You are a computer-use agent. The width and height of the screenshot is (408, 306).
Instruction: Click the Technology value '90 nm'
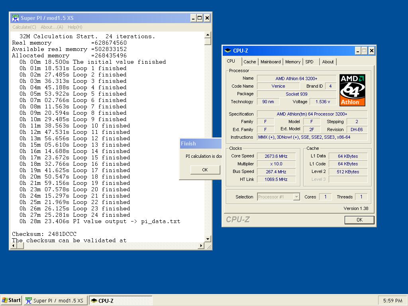pos(268,102)
